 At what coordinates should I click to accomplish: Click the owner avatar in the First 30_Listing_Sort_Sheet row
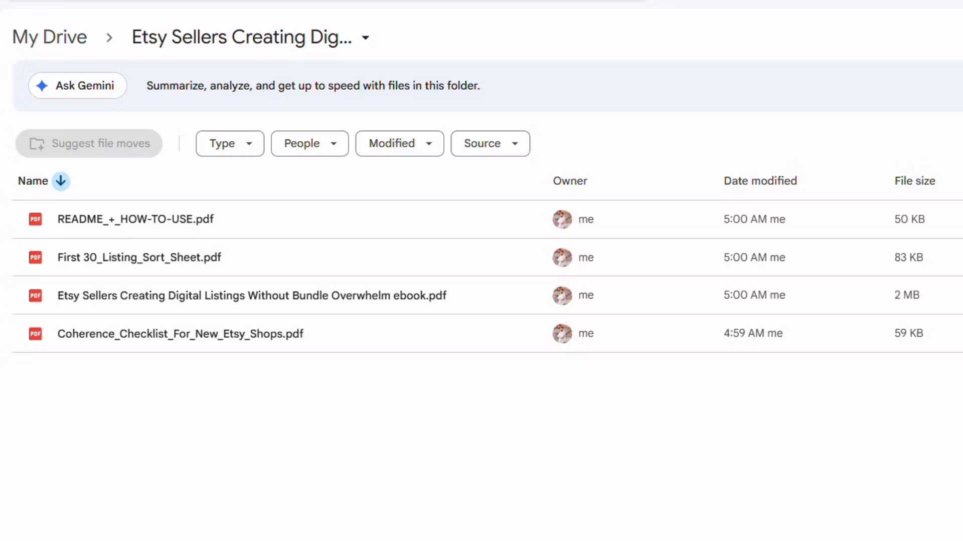pyautogui.click(x=562, y=257)
